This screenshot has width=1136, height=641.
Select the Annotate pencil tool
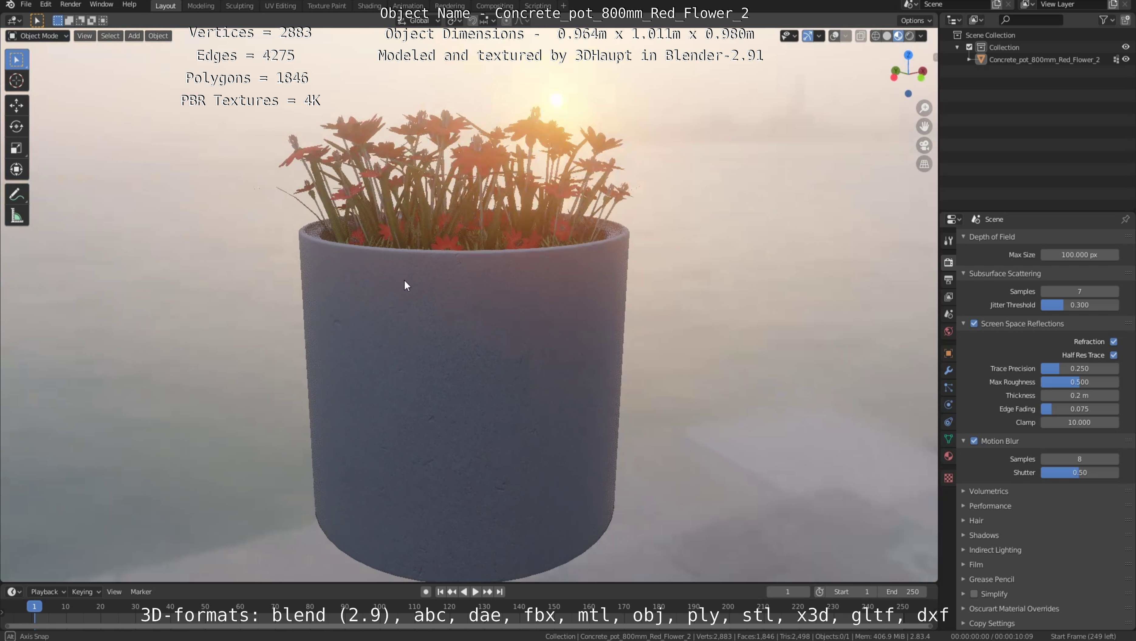[17, 195]
